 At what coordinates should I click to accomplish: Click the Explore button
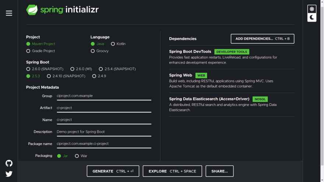coord(172,171)
